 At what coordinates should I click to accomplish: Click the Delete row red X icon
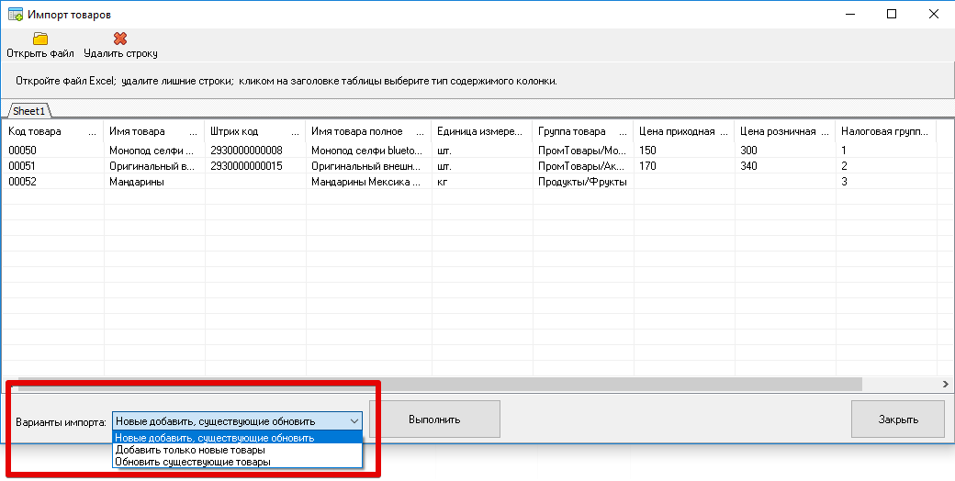pyautogui.click(x=120, y=39)
